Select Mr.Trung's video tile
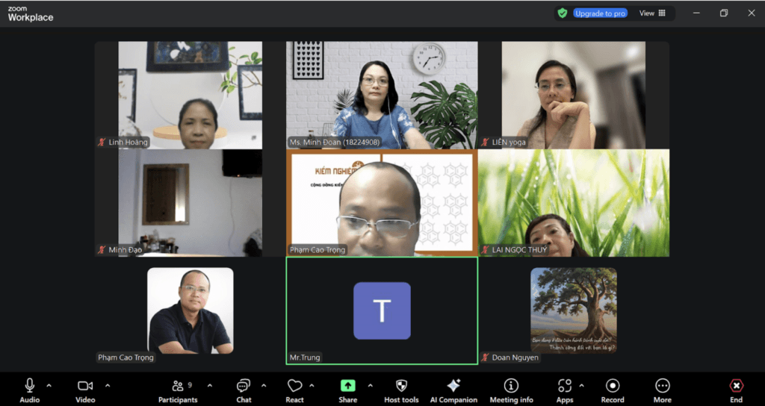 (x=382, y=310)
